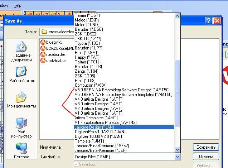
Task: Choose V3.0 artista Designs (*.ART)
Action: coord(124,104)
